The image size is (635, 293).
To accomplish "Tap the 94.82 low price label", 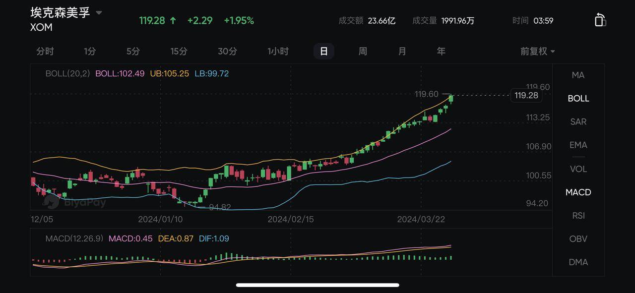I will pyautogui.click(x=220, y=207).
